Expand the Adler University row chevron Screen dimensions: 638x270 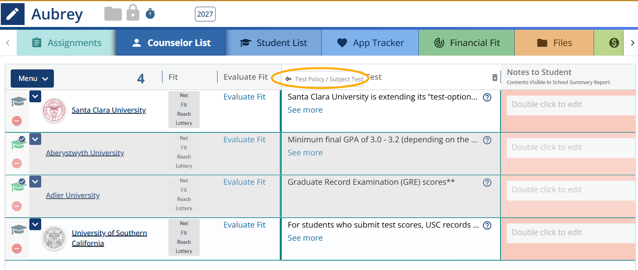[x=35, y=182]
